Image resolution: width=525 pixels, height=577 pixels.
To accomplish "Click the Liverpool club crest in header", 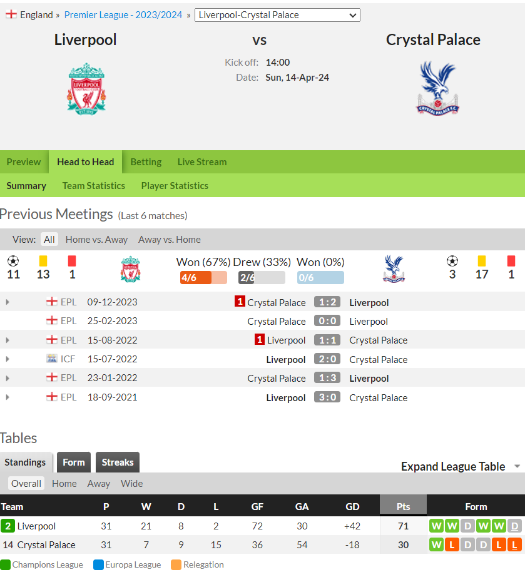I will [86, 89].
